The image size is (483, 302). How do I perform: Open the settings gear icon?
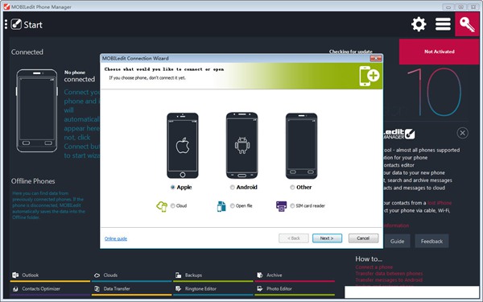pyautogui.click(x=419, y=24)
